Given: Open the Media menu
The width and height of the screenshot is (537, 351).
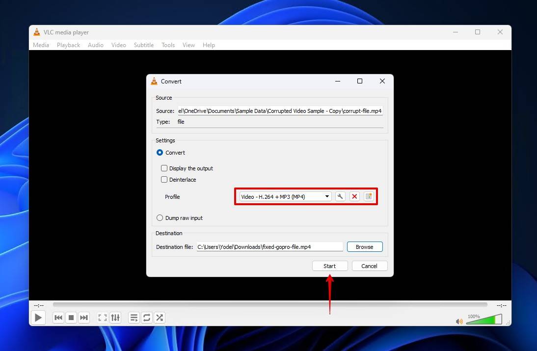Looking at the screenshot, I should coord(41,45).
